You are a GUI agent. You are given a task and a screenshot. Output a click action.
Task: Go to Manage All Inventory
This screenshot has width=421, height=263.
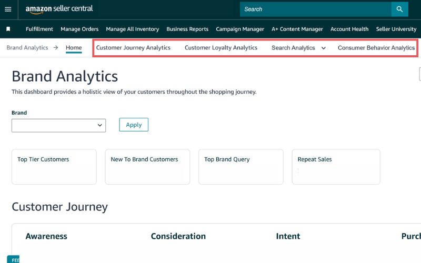click(133, 29)
